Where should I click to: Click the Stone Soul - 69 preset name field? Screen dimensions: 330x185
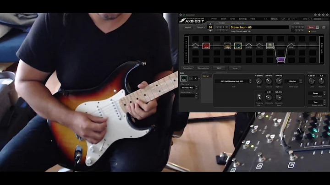pyautogui.click(x=259, y=27)
